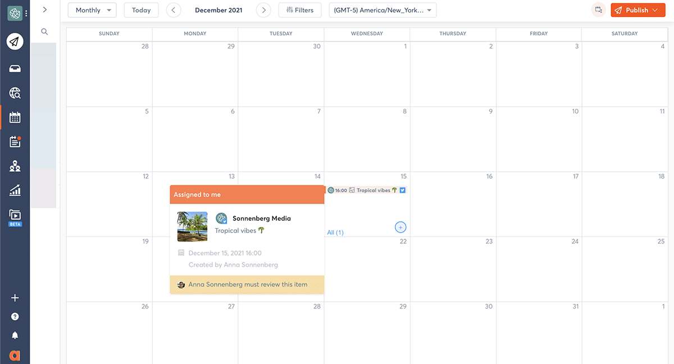Open the Monthly view dropdown
The width and height of the screenshot is (674, 364).
pyautogui.click(x=92, y=10)
